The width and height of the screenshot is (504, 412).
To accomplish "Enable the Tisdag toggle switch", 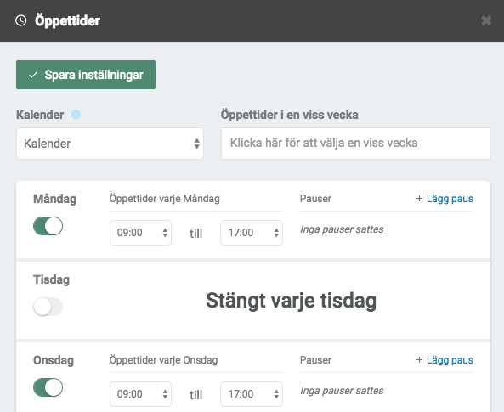I will pyautogui.click(x=48, y=307).
